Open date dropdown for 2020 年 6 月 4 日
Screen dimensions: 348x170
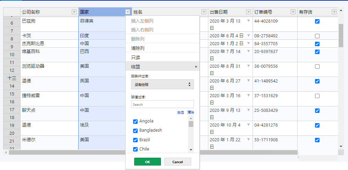[248, 35]
